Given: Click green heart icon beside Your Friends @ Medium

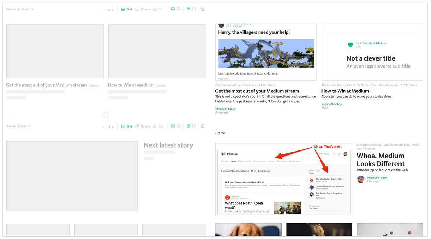Looking at the screenshot, I should click(x=351, y=45).
